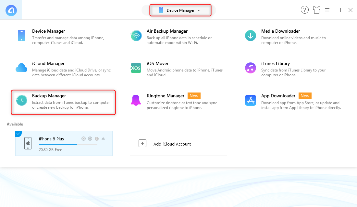Open App Downloader title
357x207 pixels.
click(x=278, y=96)
